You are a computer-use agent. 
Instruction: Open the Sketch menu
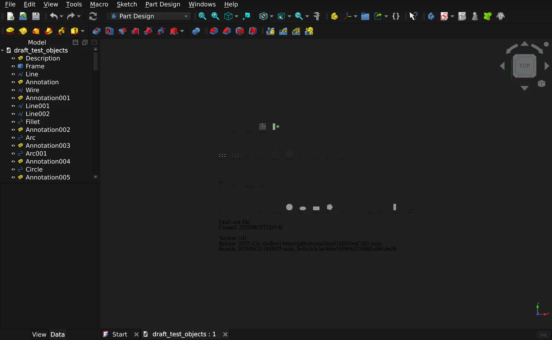click(x=127, y=4)
